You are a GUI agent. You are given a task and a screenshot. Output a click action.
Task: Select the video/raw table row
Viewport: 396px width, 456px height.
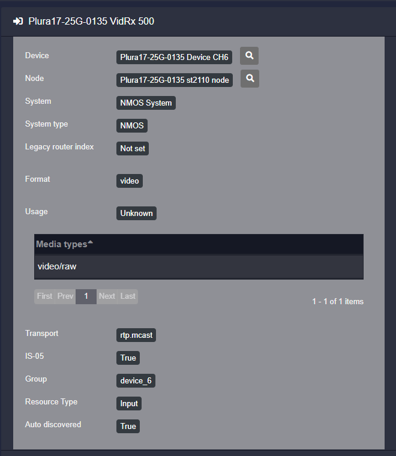(x=198, y=266)
